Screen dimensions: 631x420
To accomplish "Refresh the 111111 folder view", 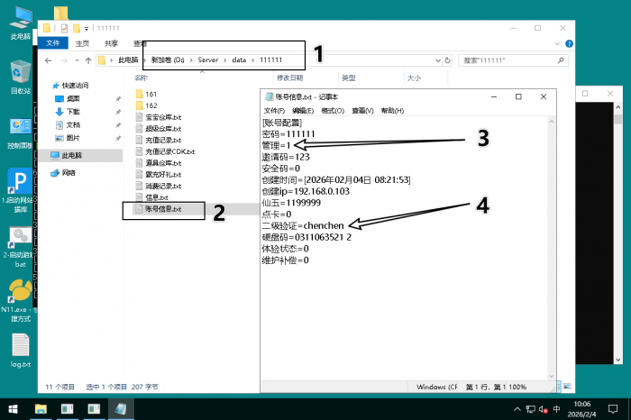I will [447, 60].
